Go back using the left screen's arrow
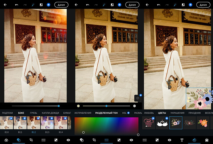The image size is (213, 144). (5, 5)
